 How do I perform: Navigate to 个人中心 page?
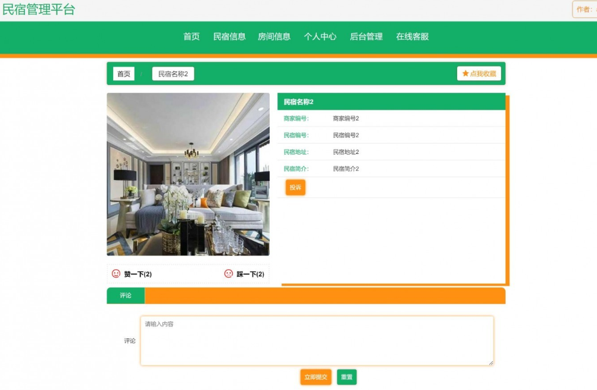pos(320,36)
